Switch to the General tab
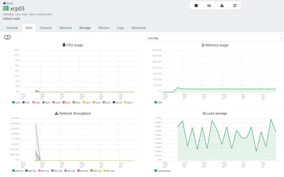 (12, 28)
